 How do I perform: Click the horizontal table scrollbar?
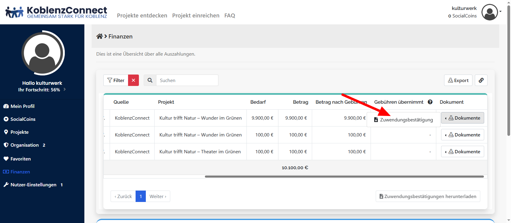coord(344,176)
